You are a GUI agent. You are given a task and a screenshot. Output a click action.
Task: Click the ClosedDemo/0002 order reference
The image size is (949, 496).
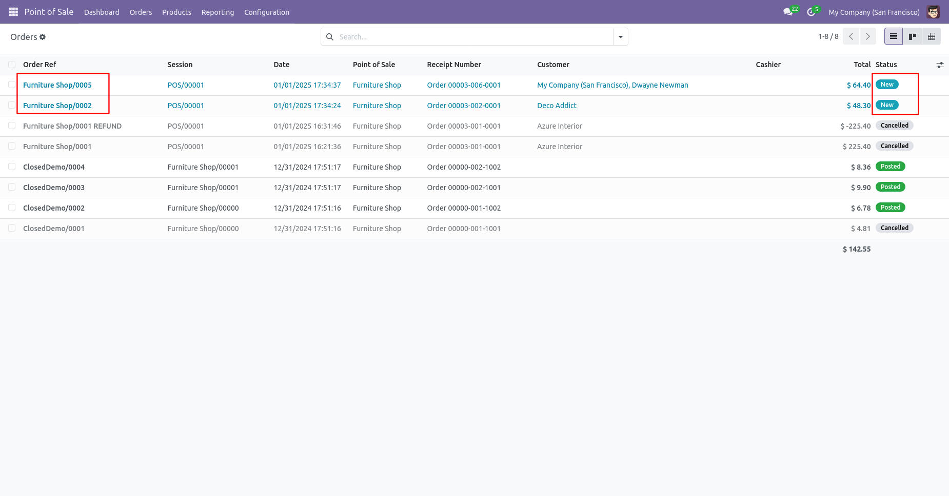tap(54, 208)
